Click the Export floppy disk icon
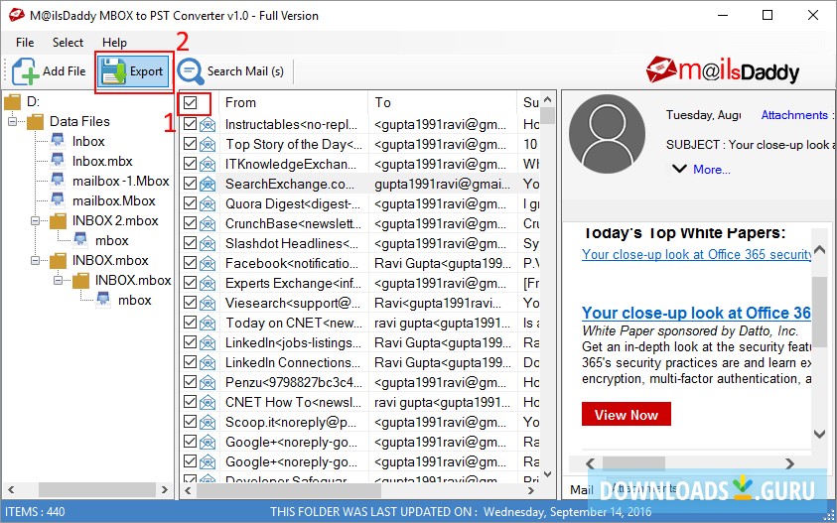 [113, 71]
